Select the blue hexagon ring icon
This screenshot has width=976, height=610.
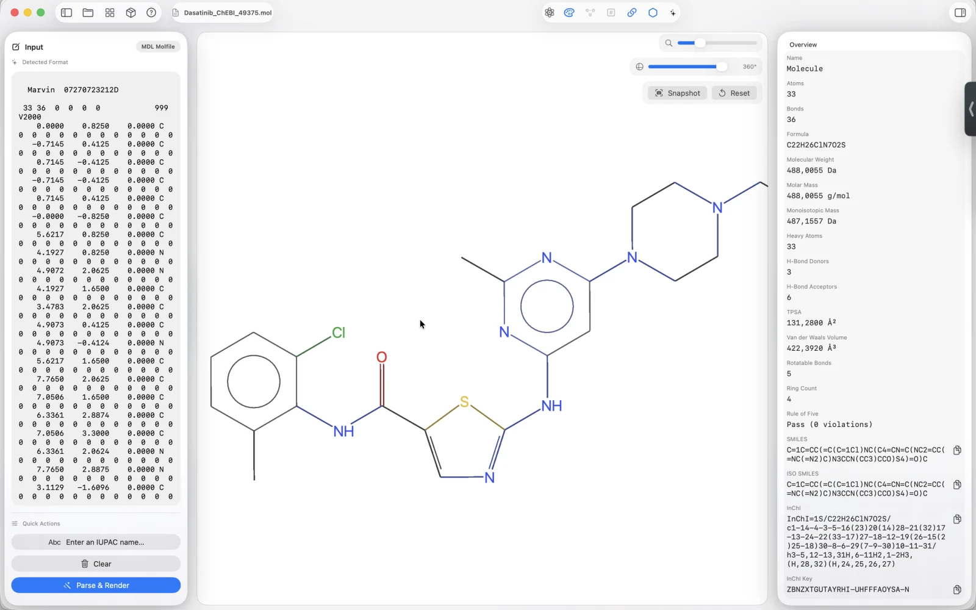coord(653,13)
